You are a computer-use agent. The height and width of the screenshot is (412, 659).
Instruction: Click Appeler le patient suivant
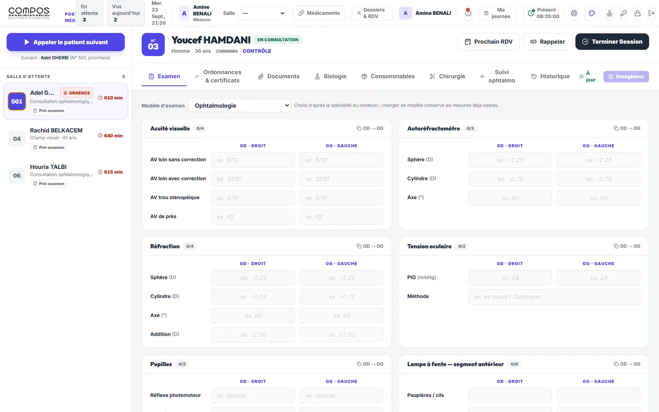click(x=65, y=42)
